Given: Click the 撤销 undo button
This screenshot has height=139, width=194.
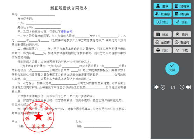Looking at the screenshot, I should pos(182,34).
